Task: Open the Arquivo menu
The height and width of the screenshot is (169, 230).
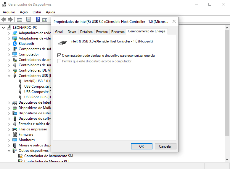Action: (9, 12)
